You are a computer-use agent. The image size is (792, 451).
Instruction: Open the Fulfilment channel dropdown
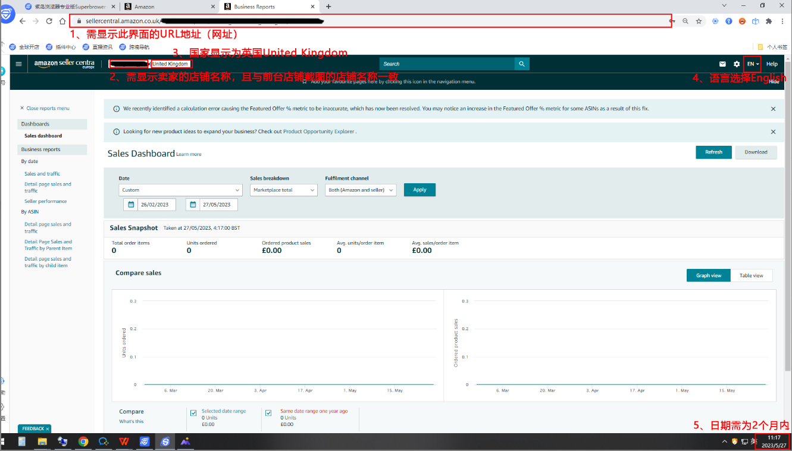361,190
